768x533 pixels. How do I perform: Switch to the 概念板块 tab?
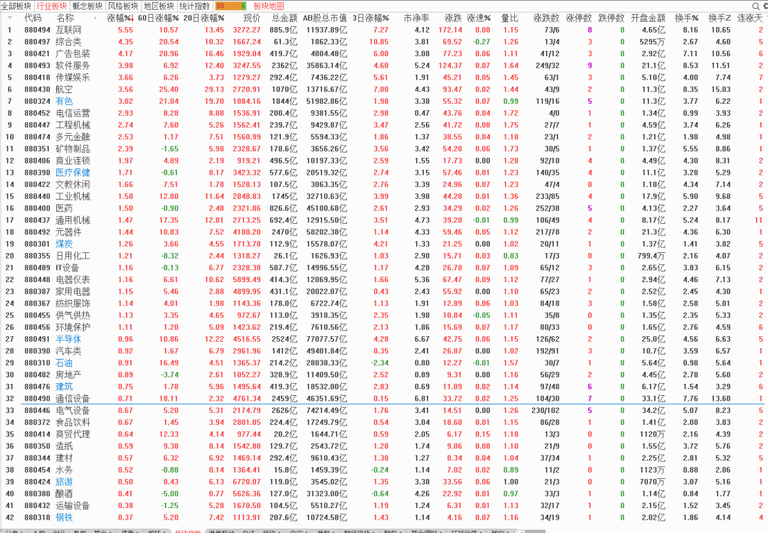click(x=87, y=6)
